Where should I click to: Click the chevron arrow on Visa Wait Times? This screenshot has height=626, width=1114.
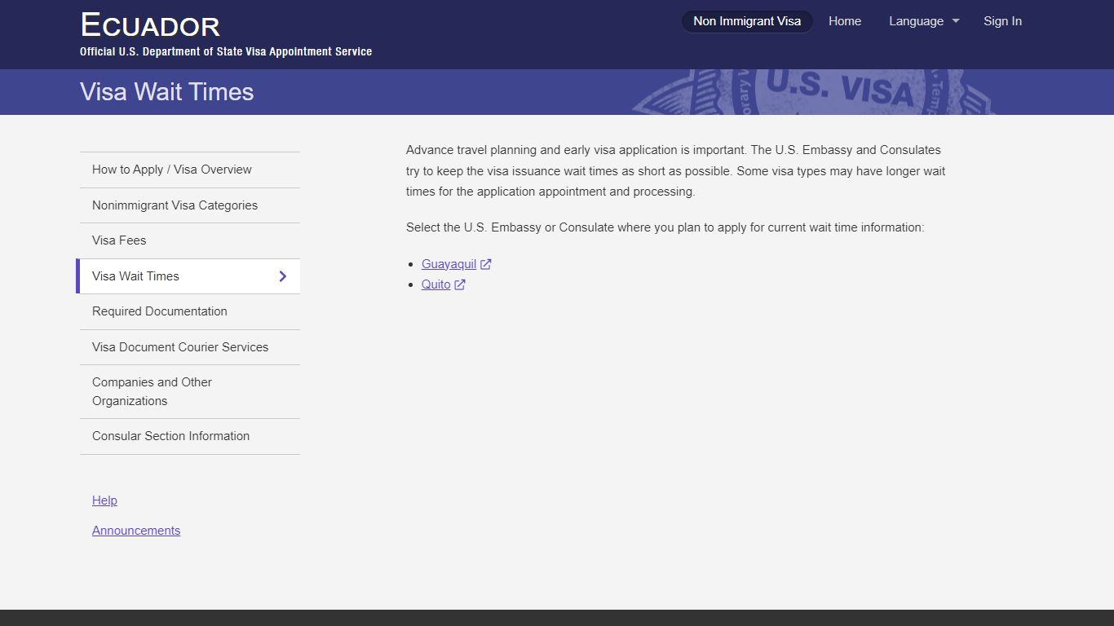[x=283, y=276]
